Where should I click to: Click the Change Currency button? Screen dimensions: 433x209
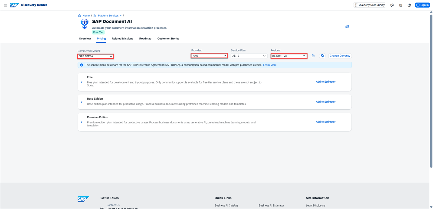coord(340,56)
